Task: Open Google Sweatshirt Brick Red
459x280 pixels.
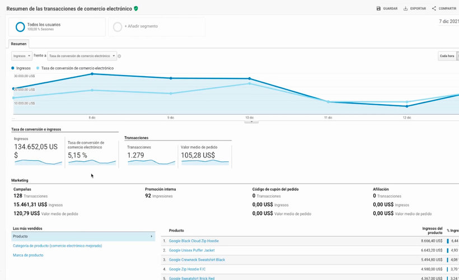Action: pyautogui.click(x=192, y=278)
